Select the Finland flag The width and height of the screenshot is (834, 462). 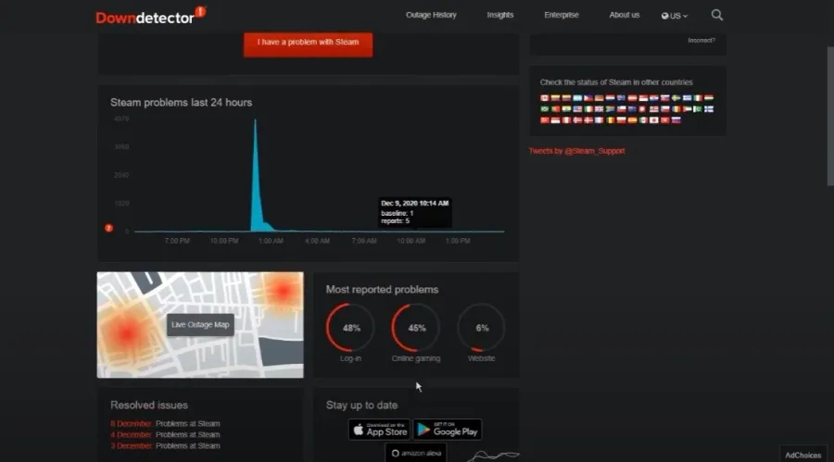709,109
